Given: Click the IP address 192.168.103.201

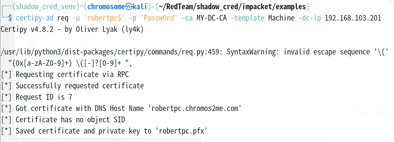Looking at the screenshot, I should pos(353,18).
